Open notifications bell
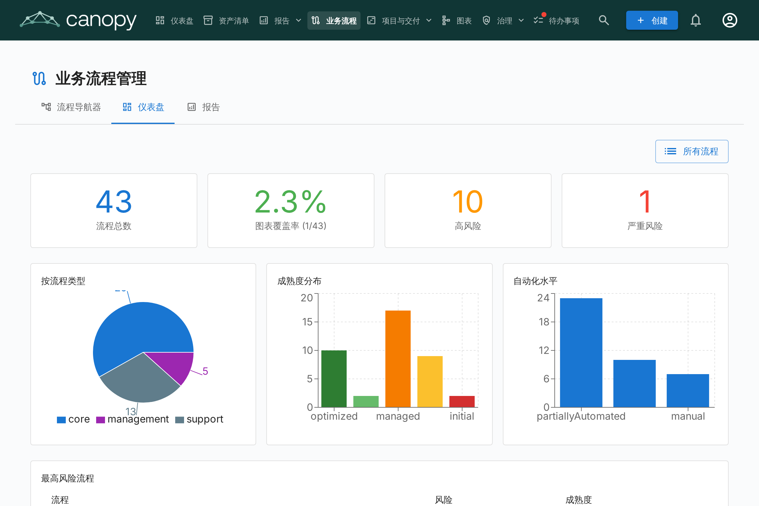Viewport: 759px width, 506px height. coord(696,20)
